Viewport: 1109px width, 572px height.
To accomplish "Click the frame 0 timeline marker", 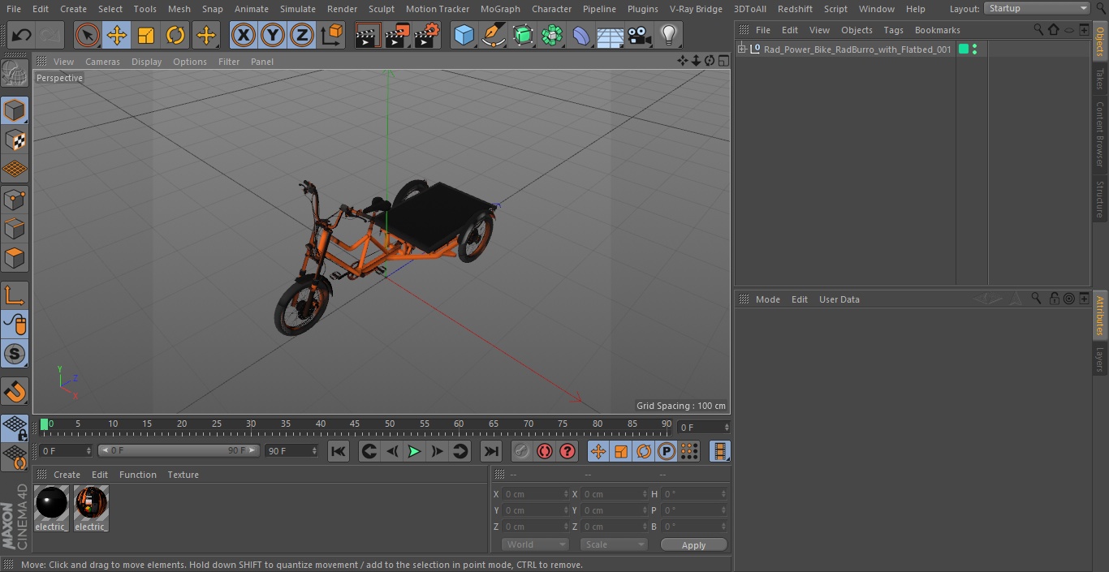I will point(45,424).
